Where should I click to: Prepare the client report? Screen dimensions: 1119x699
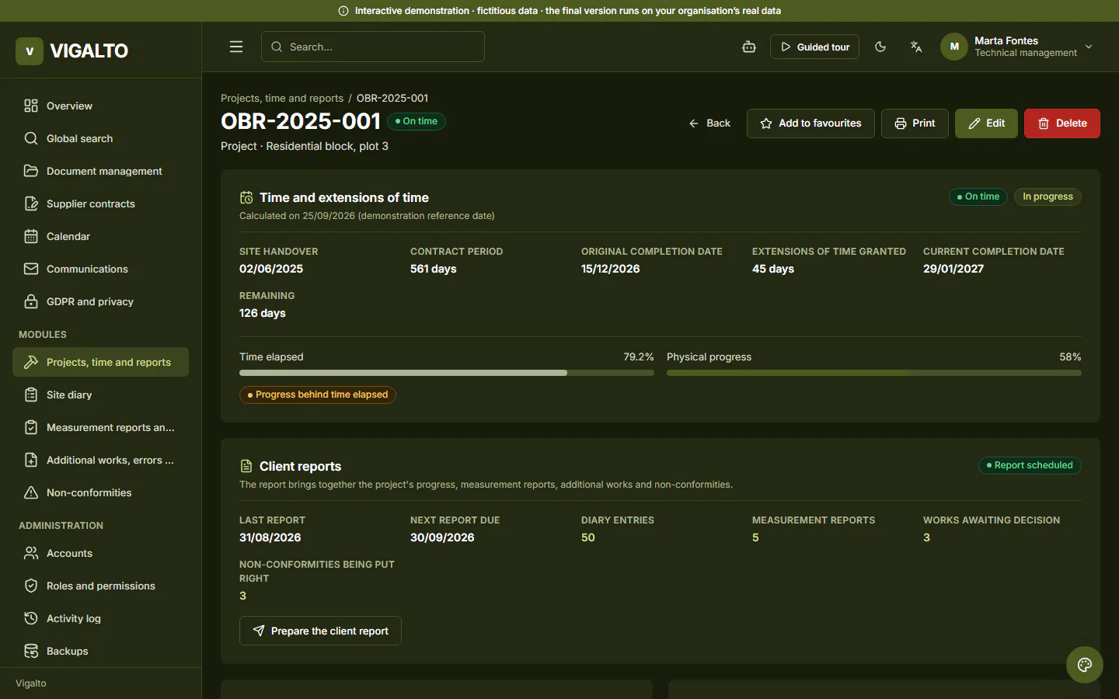point(320,631)
